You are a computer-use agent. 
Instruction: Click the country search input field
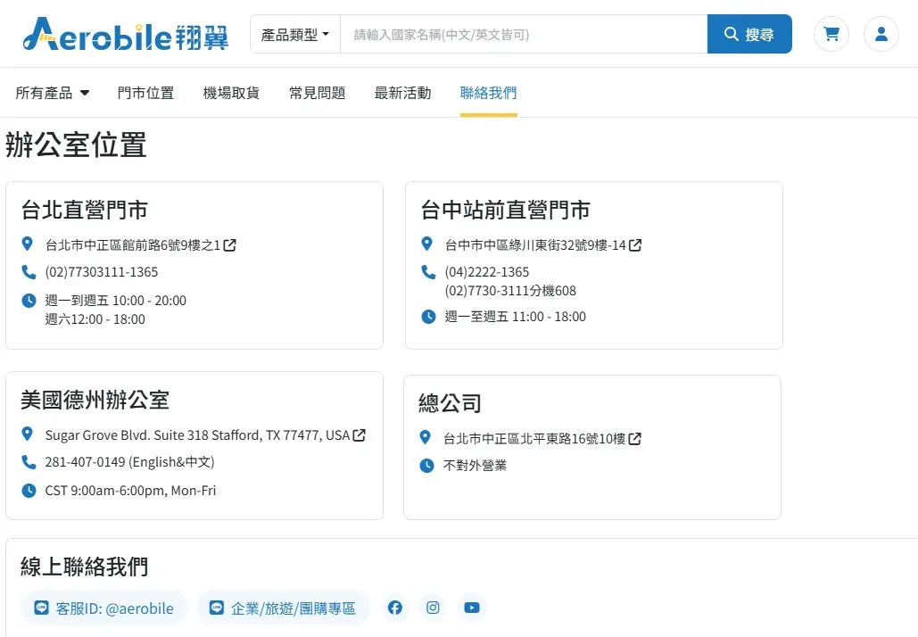tap(525, 33)
